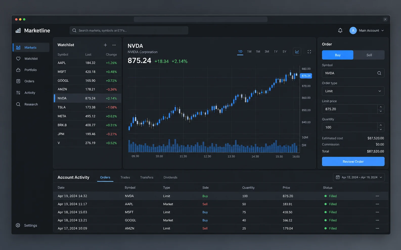The width and height of the screenshot is (401, 250).
Task: Open the MSFT order row from Apr 18
Action: [221, 212]
